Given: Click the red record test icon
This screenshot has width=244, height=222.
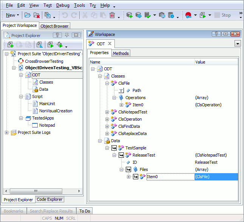Looking at the screenshot, I should [x=188, y=15].
